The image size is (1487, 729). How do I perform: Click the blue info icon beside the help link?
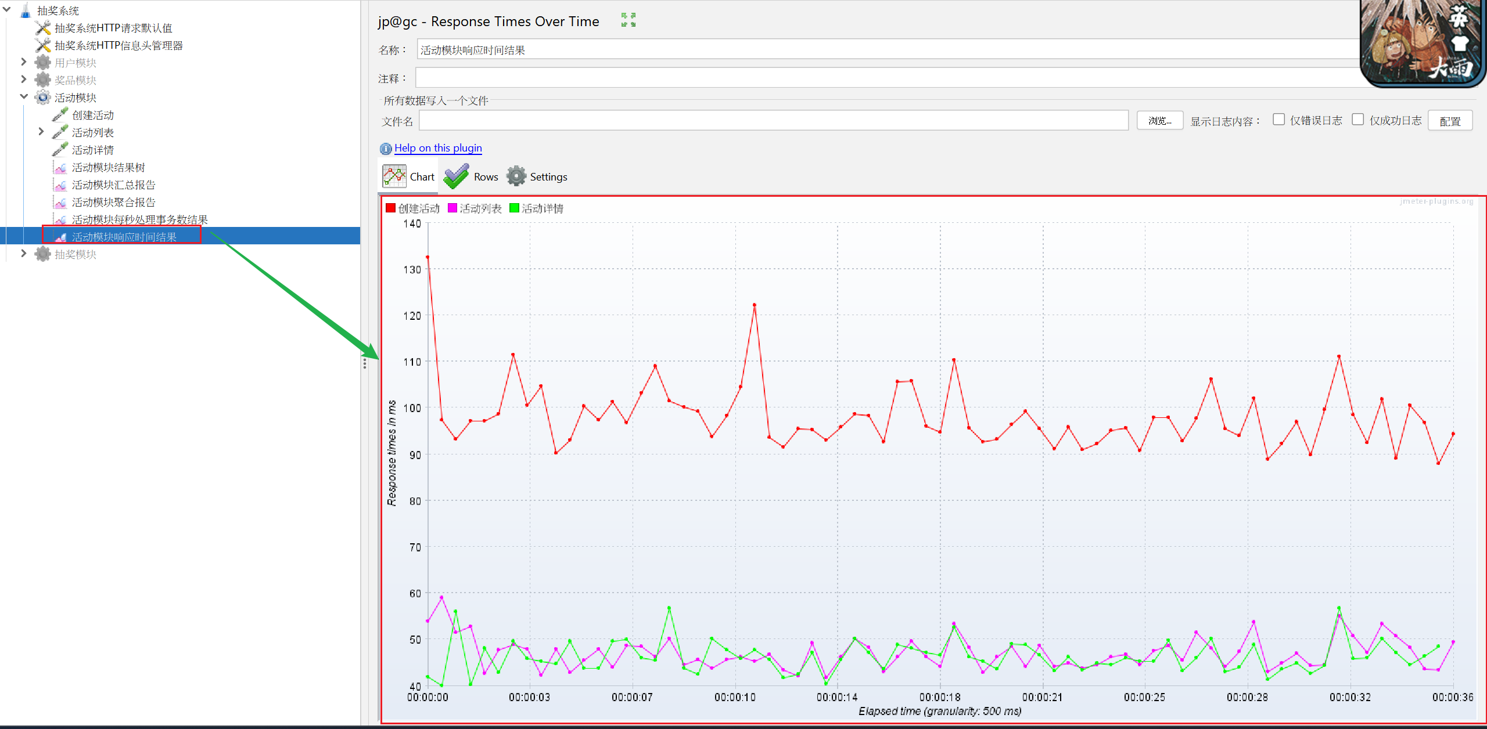pos(386,149)
